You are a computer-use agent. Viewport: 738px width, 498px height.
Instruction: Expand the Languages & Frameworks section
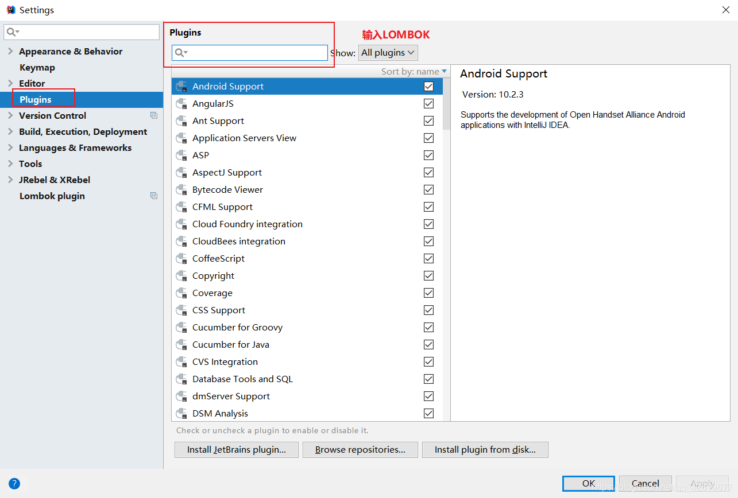(x=10, y=147)
